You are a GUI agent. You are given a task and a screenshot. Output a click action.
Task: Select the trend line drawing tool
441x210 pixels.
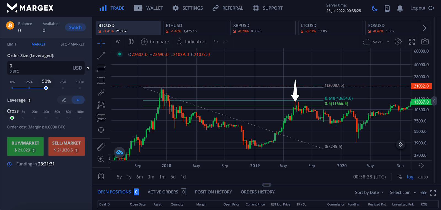101,56
